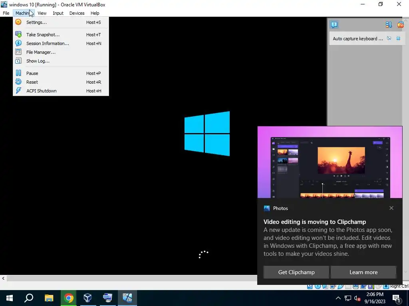
Task: Dismiss all VirtualBox notifications icon
Action: click(x=400, y=24)
